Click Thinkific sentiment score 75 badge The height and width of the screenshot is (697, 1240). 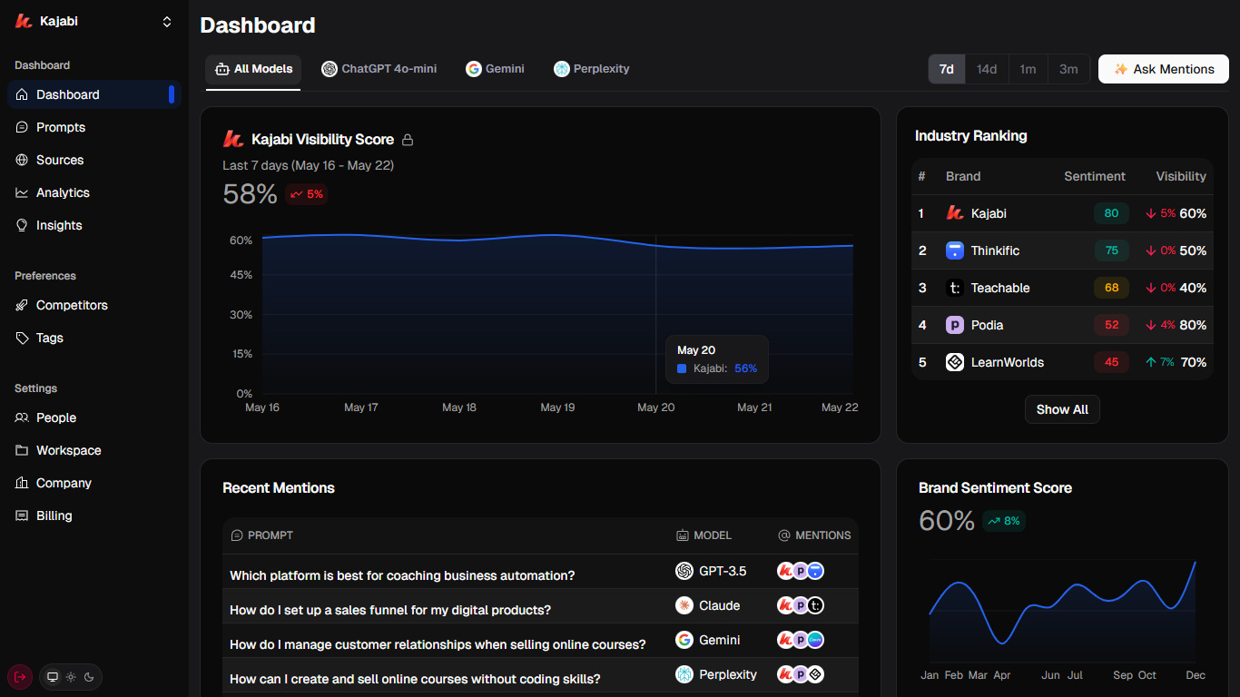coord(1111,250)
